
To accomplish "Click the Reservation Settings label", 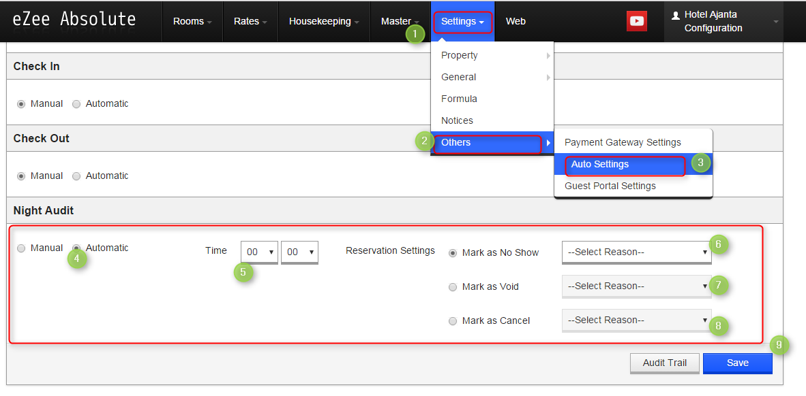I will [x=390, y=251].
